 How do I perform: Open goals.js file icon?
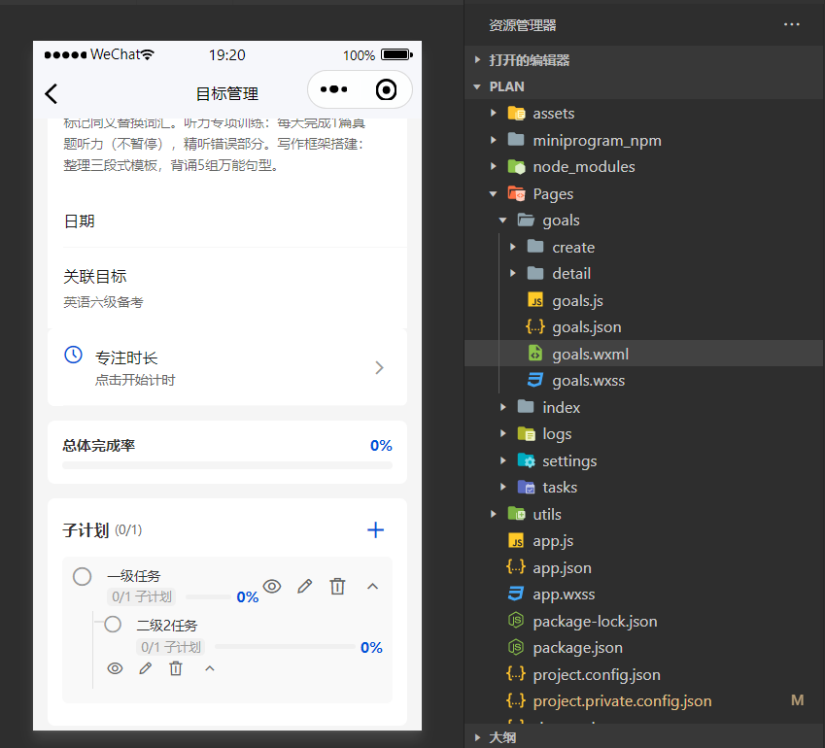coord(535,300)
